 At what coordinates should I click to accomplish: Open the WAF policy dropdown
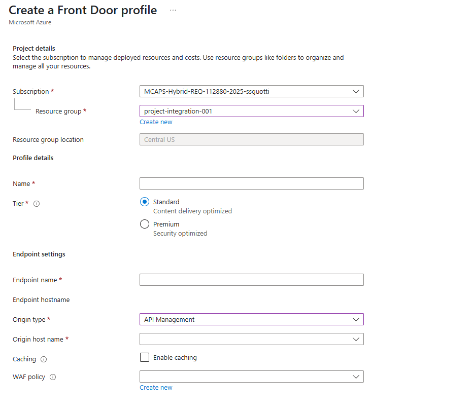click(x=252, y=377)
